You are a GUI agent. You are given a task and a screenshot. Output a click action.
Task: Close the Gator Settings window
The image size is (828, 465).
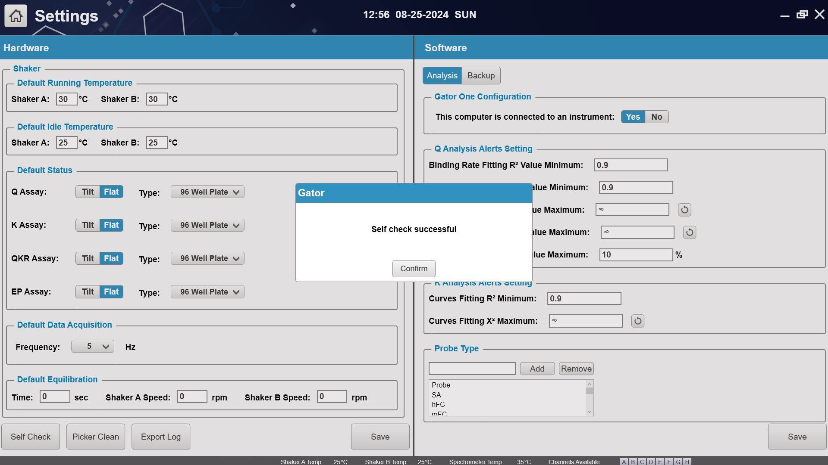[x=819, y=15]
